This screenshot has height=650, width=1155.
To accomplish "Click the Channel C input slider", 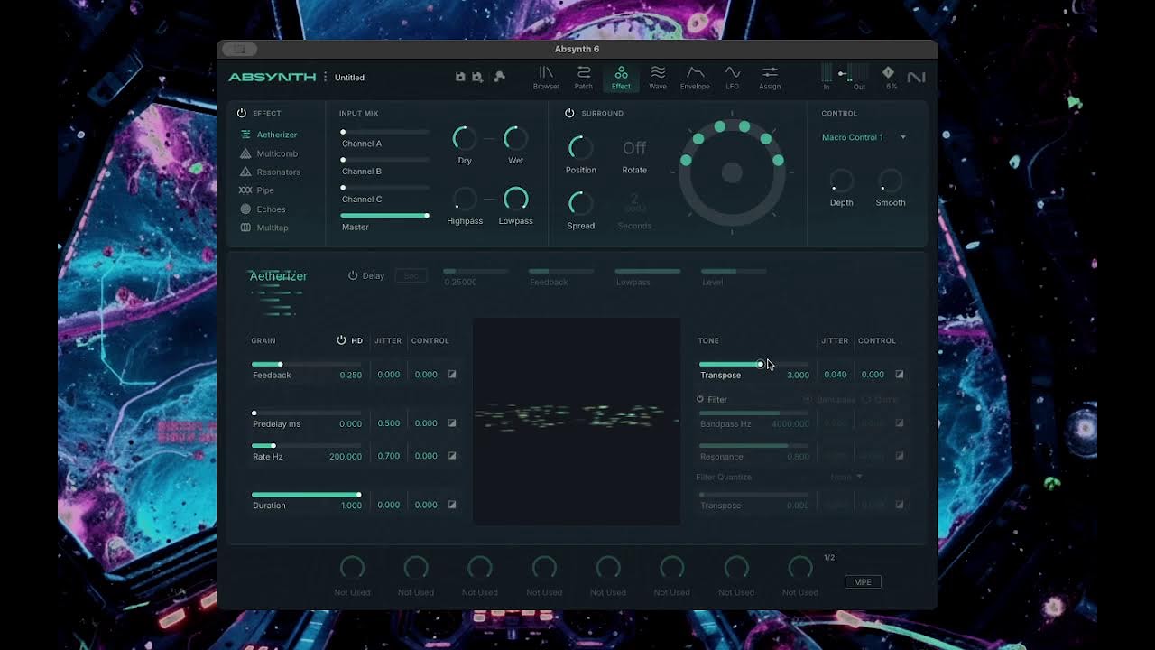I will tap(385, 188).
